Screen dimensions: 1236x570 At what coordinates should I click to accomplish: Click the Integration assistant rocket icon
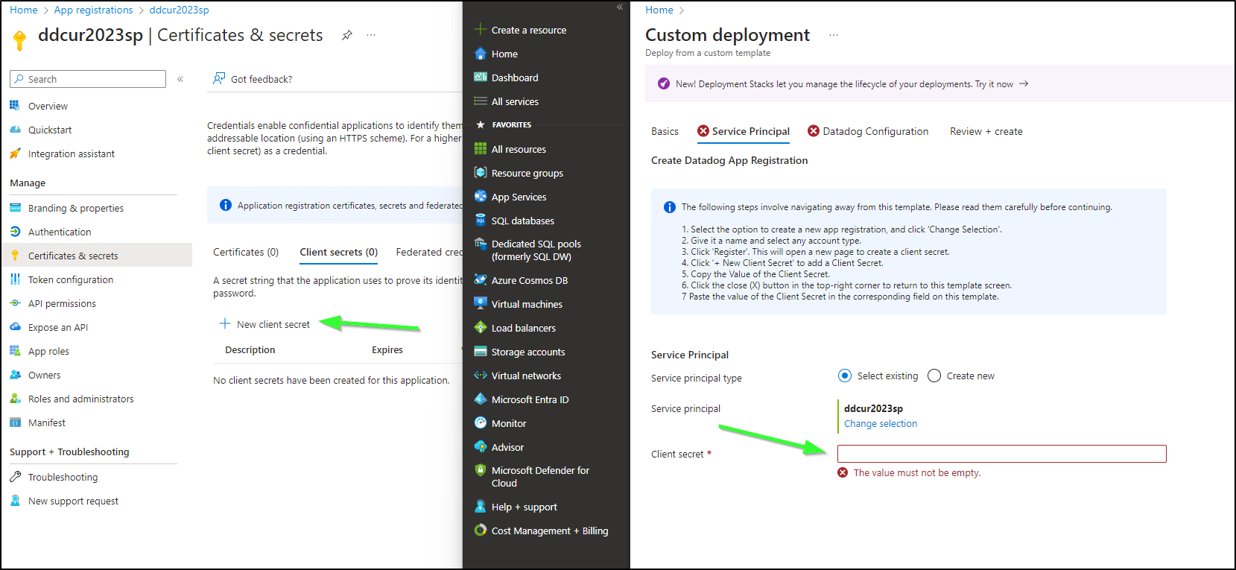[x=15, y=153]
